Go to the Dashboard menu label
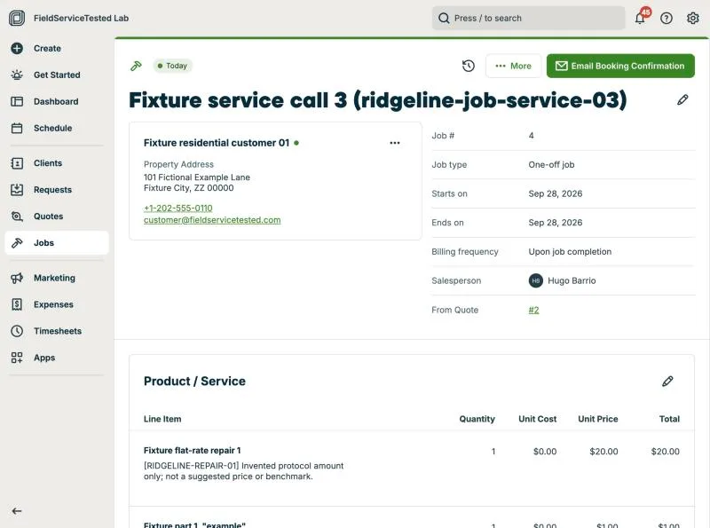Screen dimensions: 710x528 [x=56, y=101]
